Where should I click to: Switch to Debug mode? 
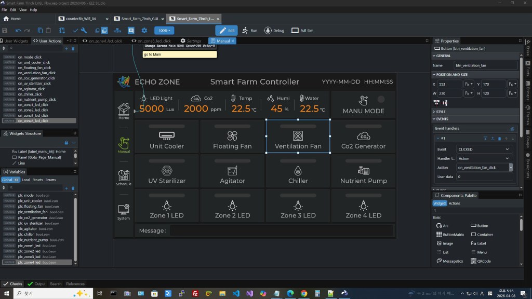pyautogui.click(x=274, y=31)
